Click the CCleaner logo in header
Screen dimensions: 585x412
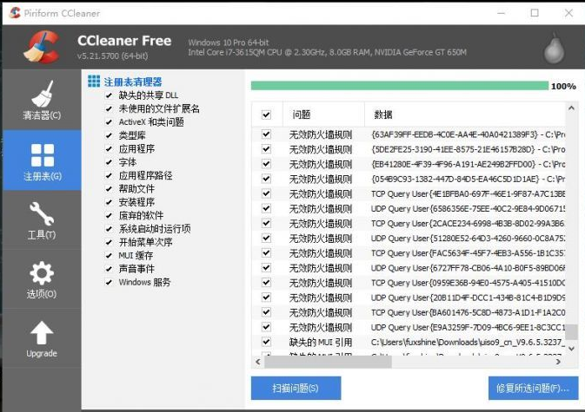pos(41,47)
